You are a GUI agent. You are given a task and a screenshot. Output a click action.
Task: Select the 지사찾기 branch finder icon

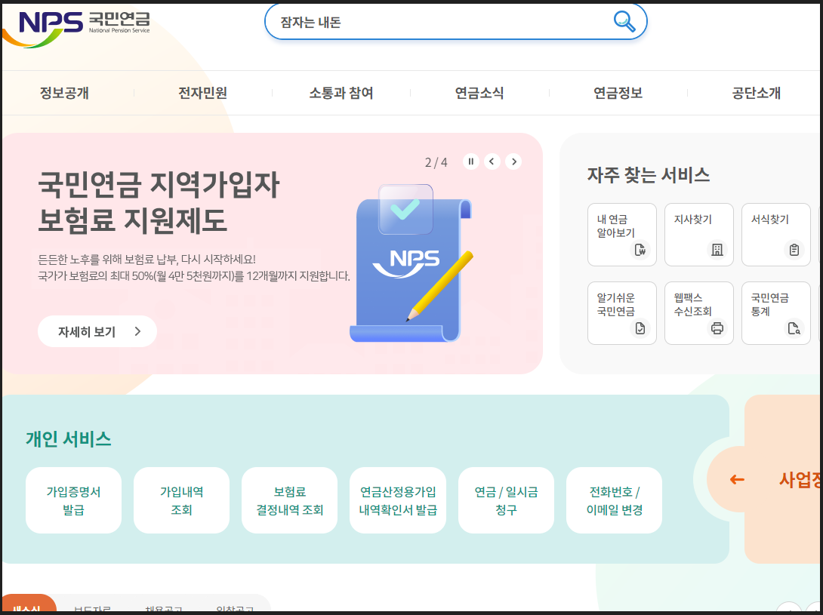698,234
